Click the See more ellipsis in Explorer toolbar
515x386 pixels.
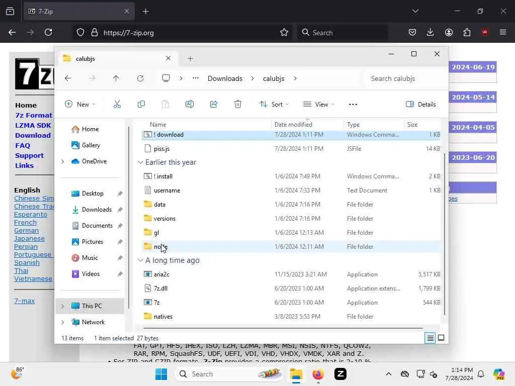coord(353,105)
